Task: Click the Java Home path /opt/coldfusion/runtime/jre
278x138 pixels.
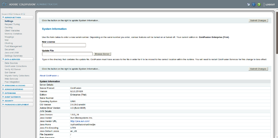Action: [x=83, y=124]
